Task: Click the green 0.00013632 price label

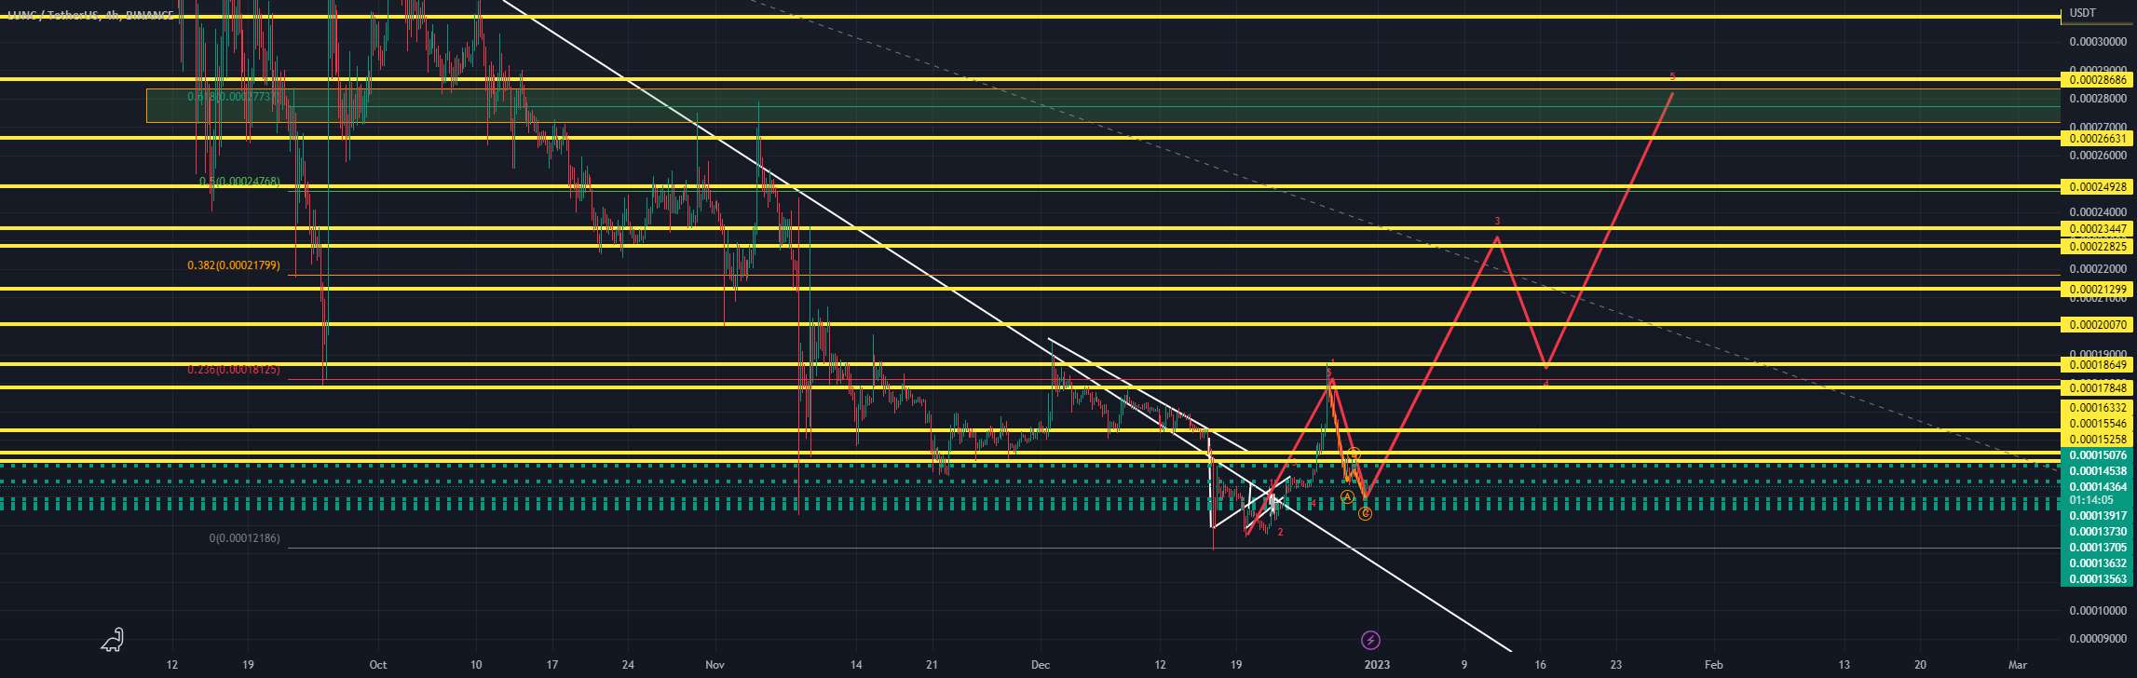Action: pos(2096,563)
